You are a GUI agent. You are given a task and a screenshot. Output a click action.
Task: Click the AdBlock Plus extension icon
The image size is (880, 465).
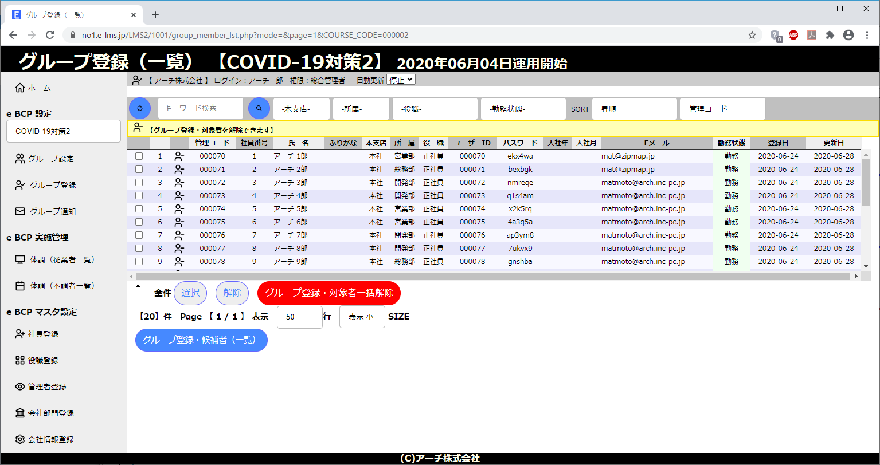[x=793, y=35]
